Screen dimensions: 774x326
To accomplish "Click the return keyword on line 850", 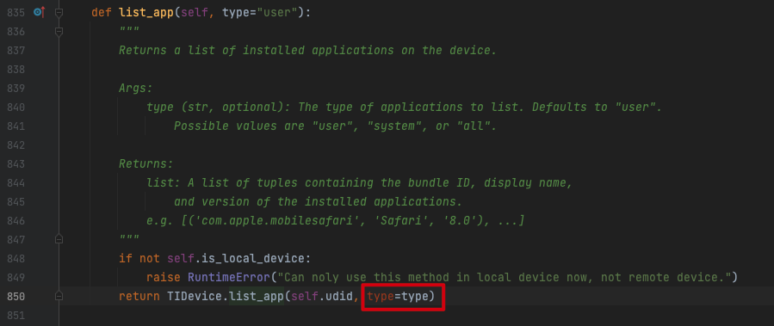I will [x=139, y=297].
